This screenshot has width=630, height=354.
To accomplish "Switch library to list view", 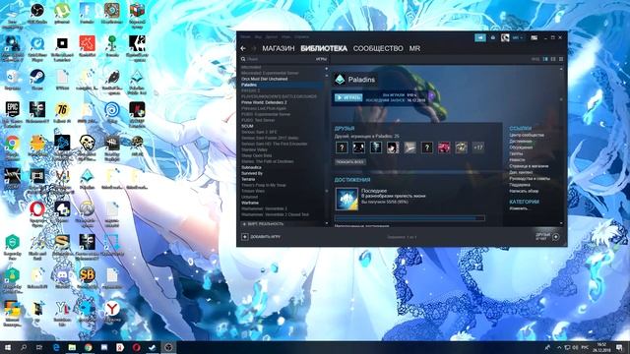I will (x=553, y=59).
